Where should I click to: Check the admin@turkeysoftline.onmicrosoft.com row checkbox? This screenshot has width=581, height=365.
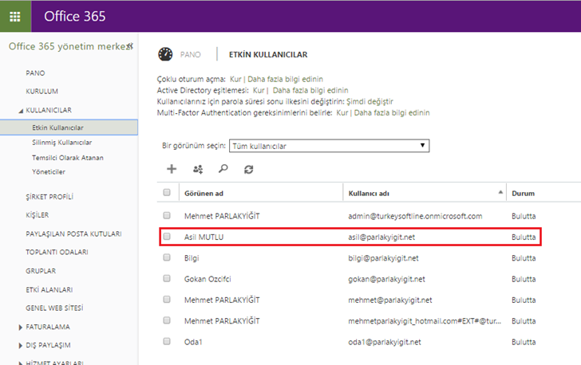click(x=167, y=215)
